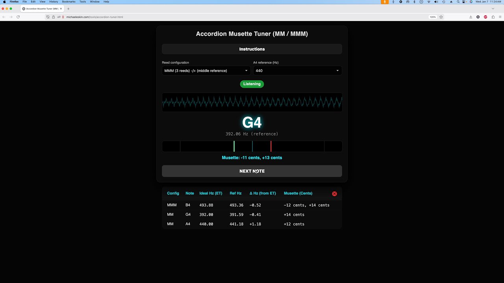Screen dimensions: 504x283
Task: Open the Firefox menu
Action: coord(14,2)
